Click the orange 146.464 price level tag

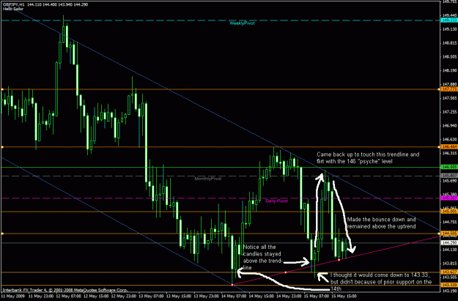[x=449, y=147]
